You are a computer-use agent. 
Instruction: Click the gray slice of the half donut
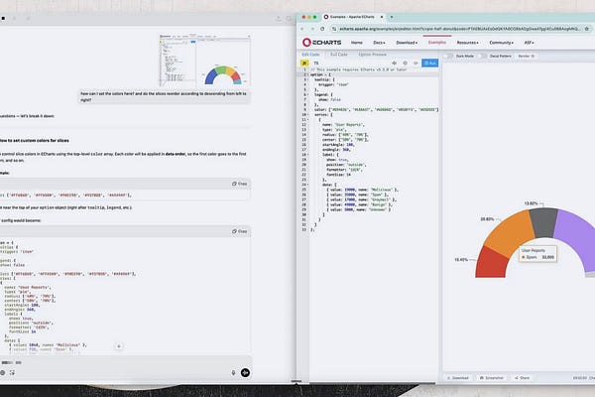(543, 222)
